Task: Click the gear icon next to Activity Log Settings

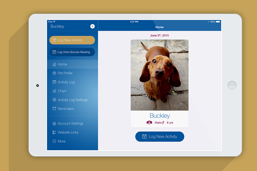Action: click(x=54, y=100)
